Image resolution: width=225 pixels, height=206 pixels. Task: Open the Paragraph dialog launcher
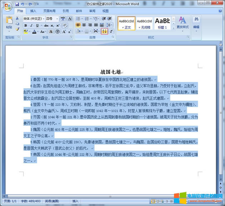pyautogui.click(x=113, y=37)
